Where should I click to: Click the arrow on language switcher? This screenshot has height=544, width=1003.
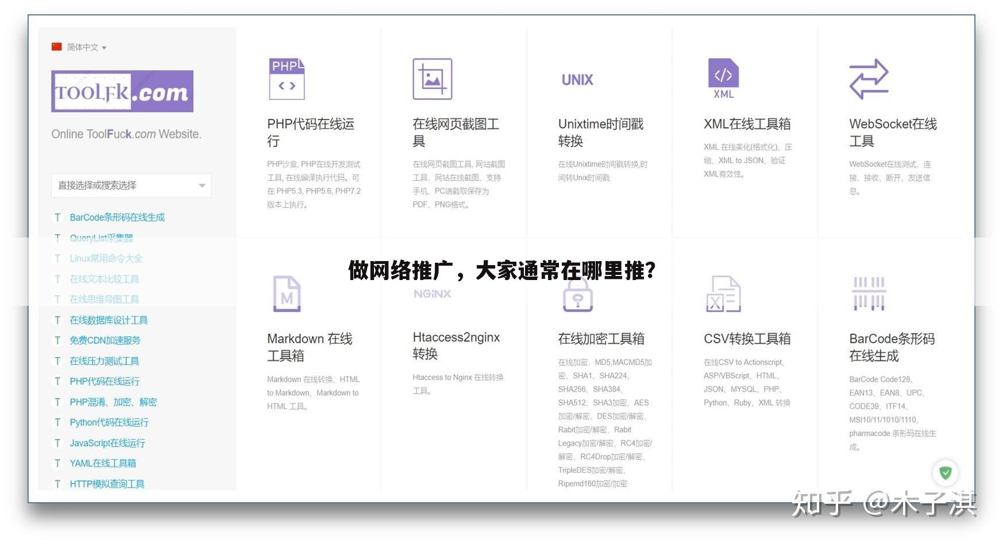click(x=104, y=48)
